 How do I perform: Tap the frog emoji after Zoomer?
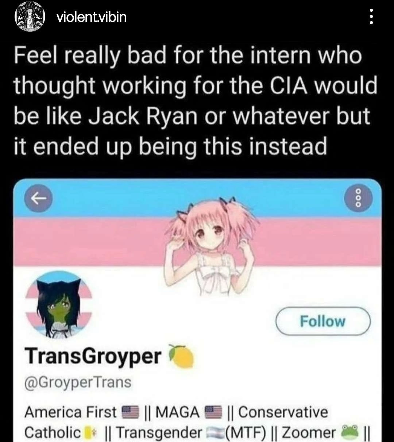(x=350, y=433)
